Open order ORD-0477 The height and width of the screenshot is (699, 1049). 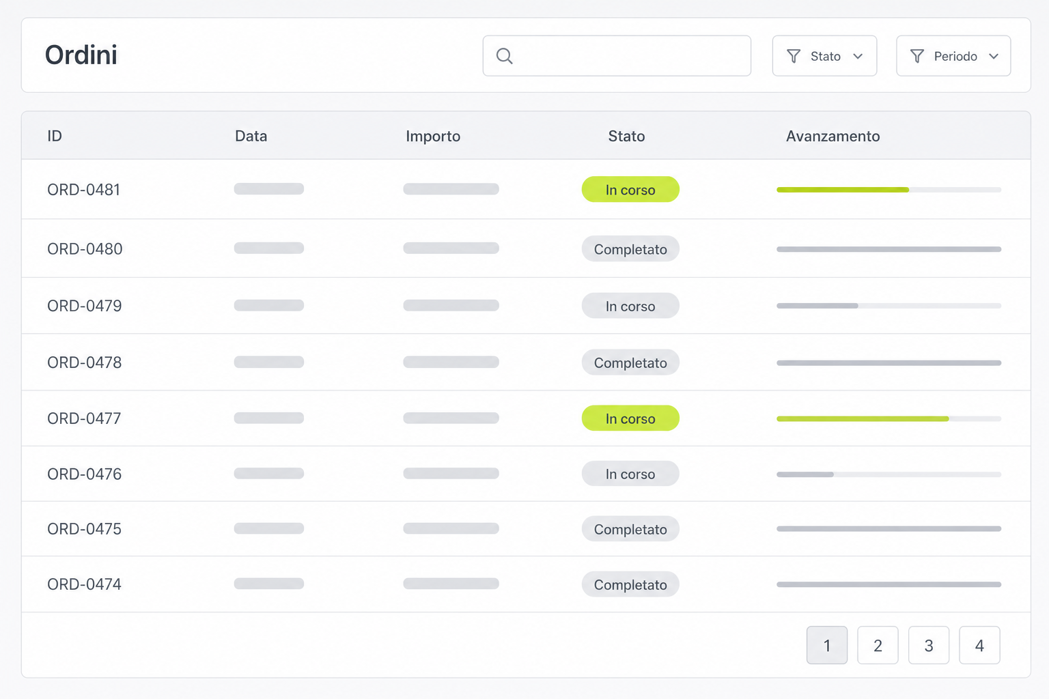[84, 418]
